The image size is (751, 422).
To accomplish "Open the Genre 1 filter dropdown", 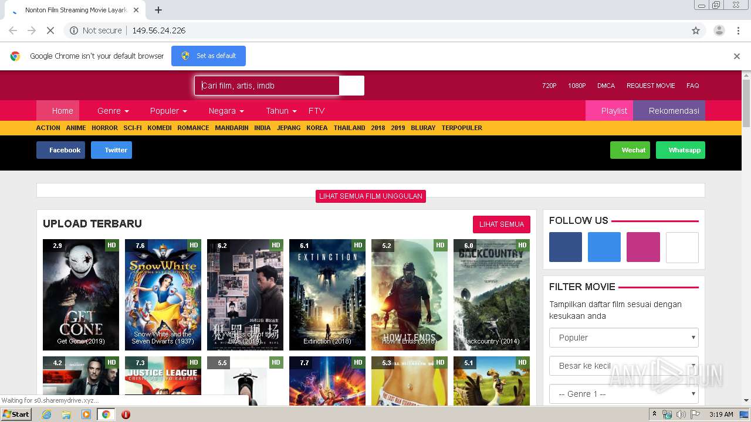I will (x=624, y=394).
